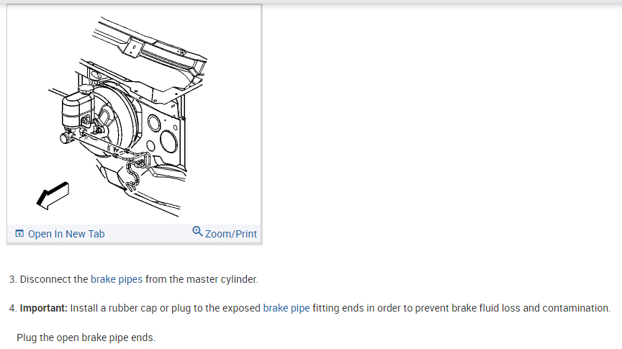
Task: Open the Zoom/Print view link
Action: point(231,234)
